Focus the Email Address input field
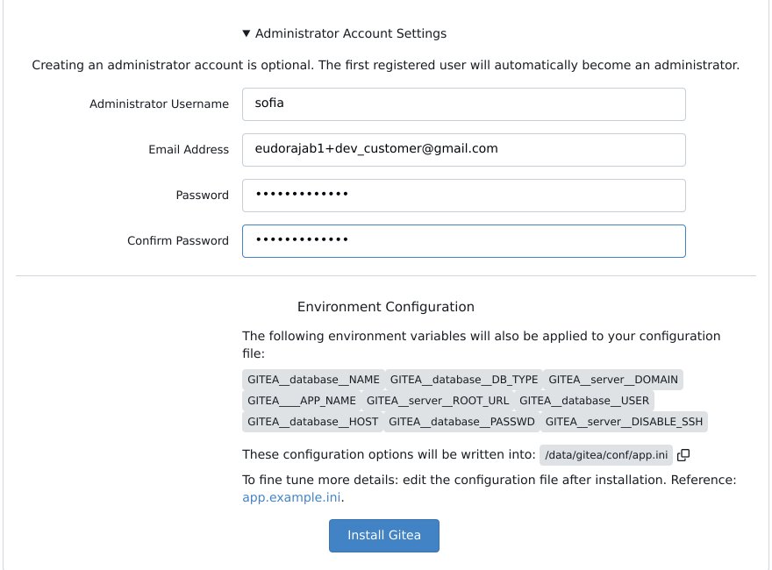The image size is (772, 570). pyautogui.click(x=464, y=150)
